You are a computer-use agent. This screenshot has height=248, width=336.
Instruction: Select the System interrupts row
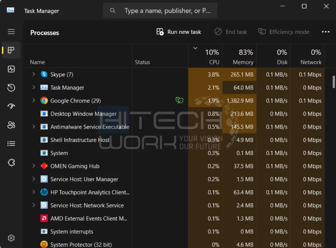click(174, 232)
